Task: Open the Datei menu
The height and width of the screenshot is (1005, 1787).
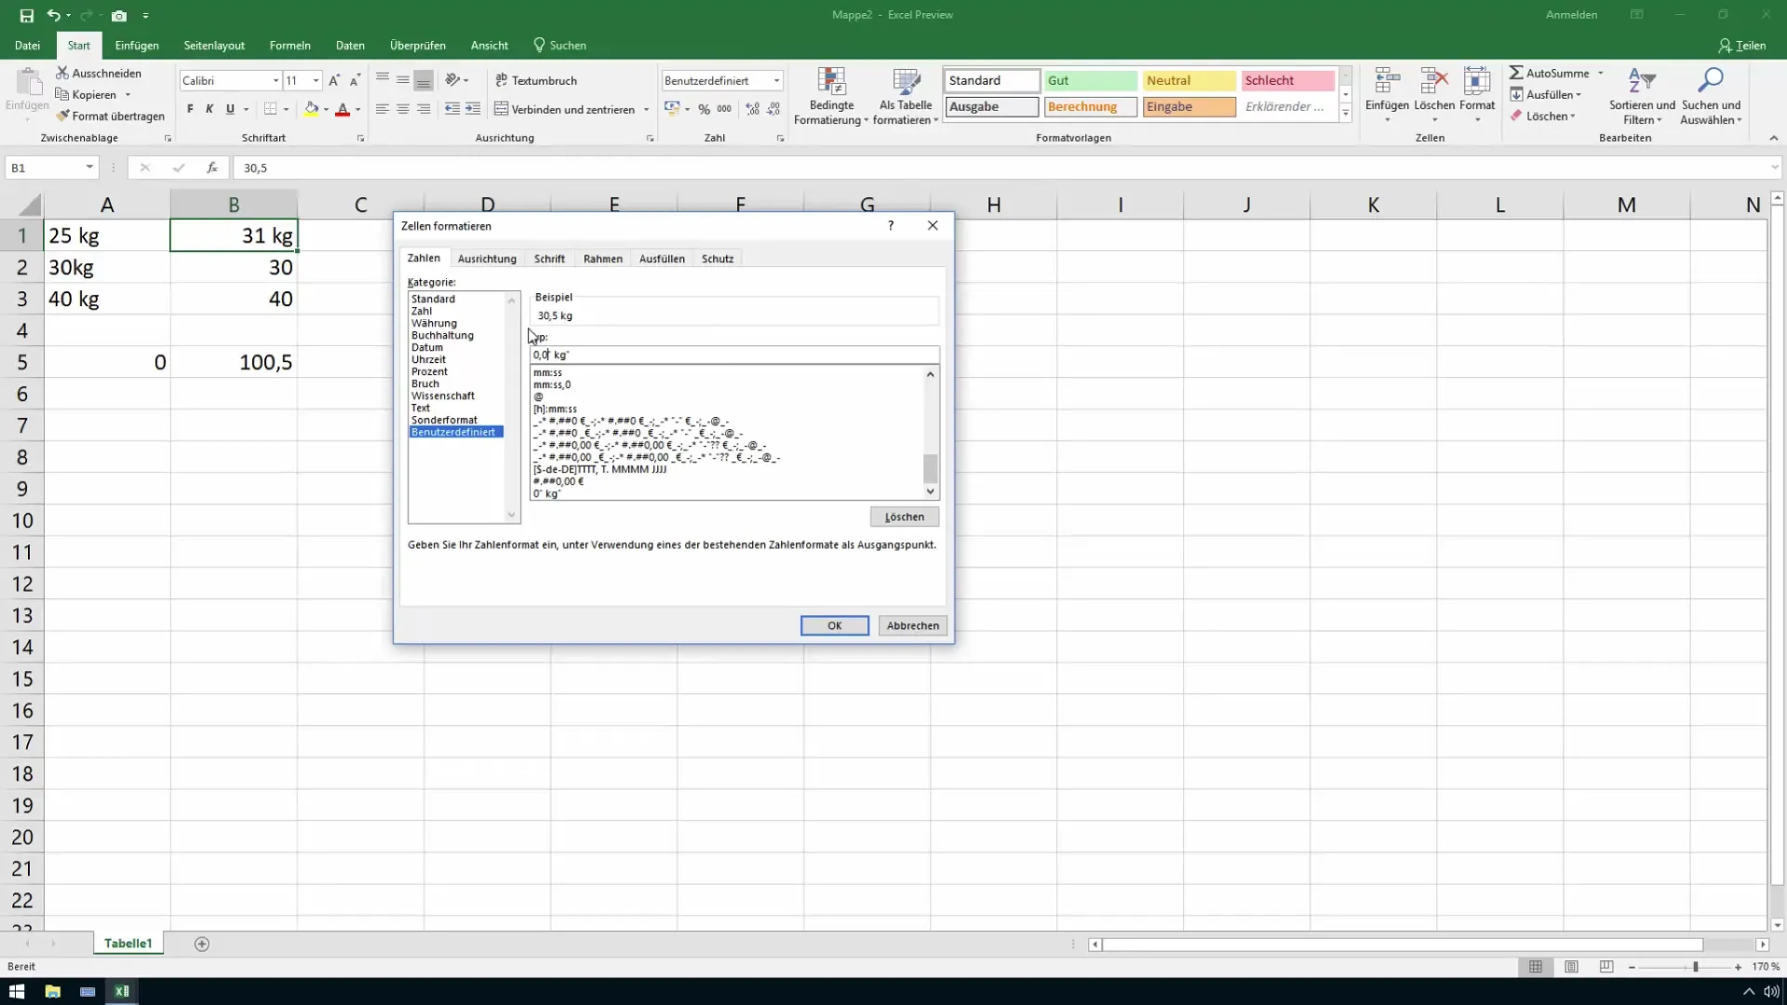Action: click(27, 46)
